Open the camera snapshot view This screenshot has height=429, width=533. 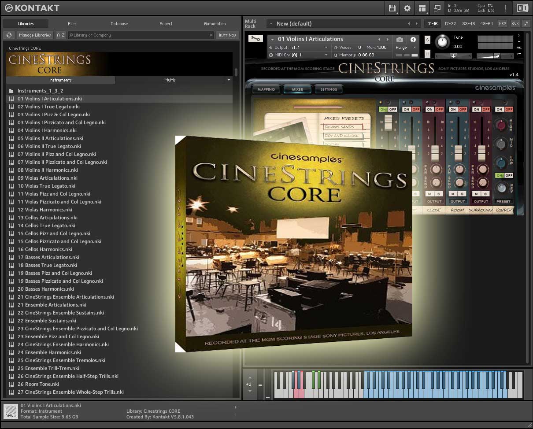400,39
